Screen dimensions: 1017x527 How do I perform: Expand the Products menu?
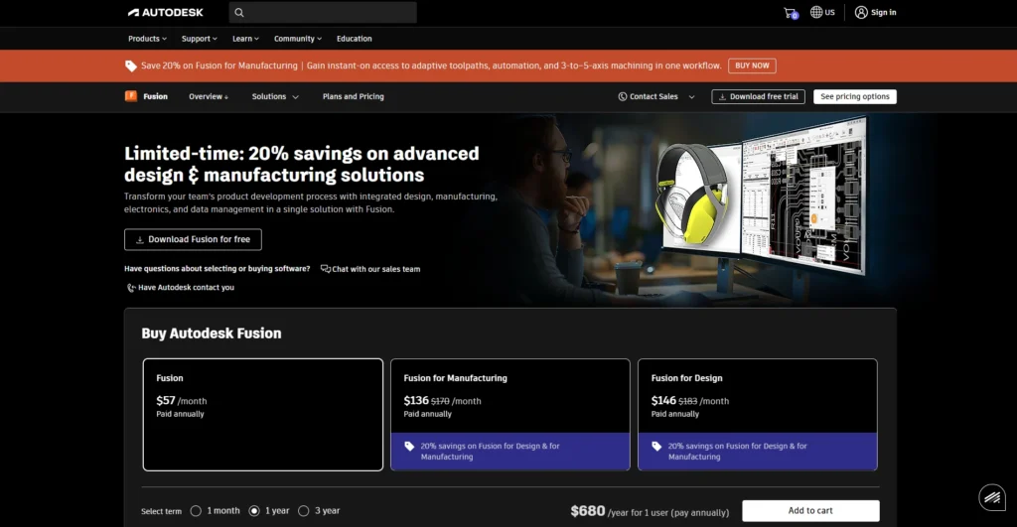(x=147, y=39)
